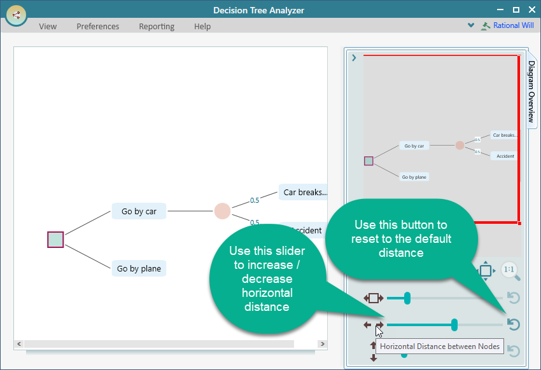This screenshot has height=370, width=541.
Task: Reset vertical distance to default
Action: pos(513,352)
